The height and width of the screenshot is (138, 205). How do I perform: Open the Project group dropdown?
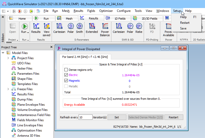17,40
